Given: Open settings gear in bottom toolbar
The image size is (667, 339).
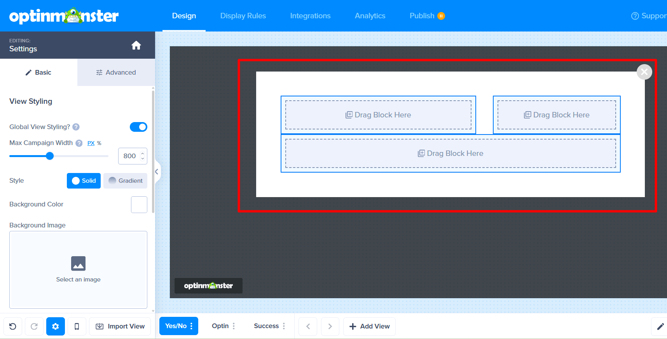Looking at the screenshot, I should pyautogui.click(x=56, y=326).
